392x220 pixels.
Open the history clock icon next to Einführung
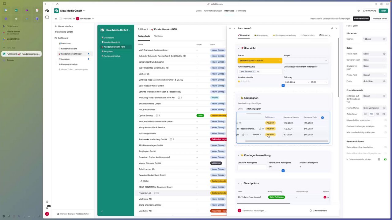358,11
